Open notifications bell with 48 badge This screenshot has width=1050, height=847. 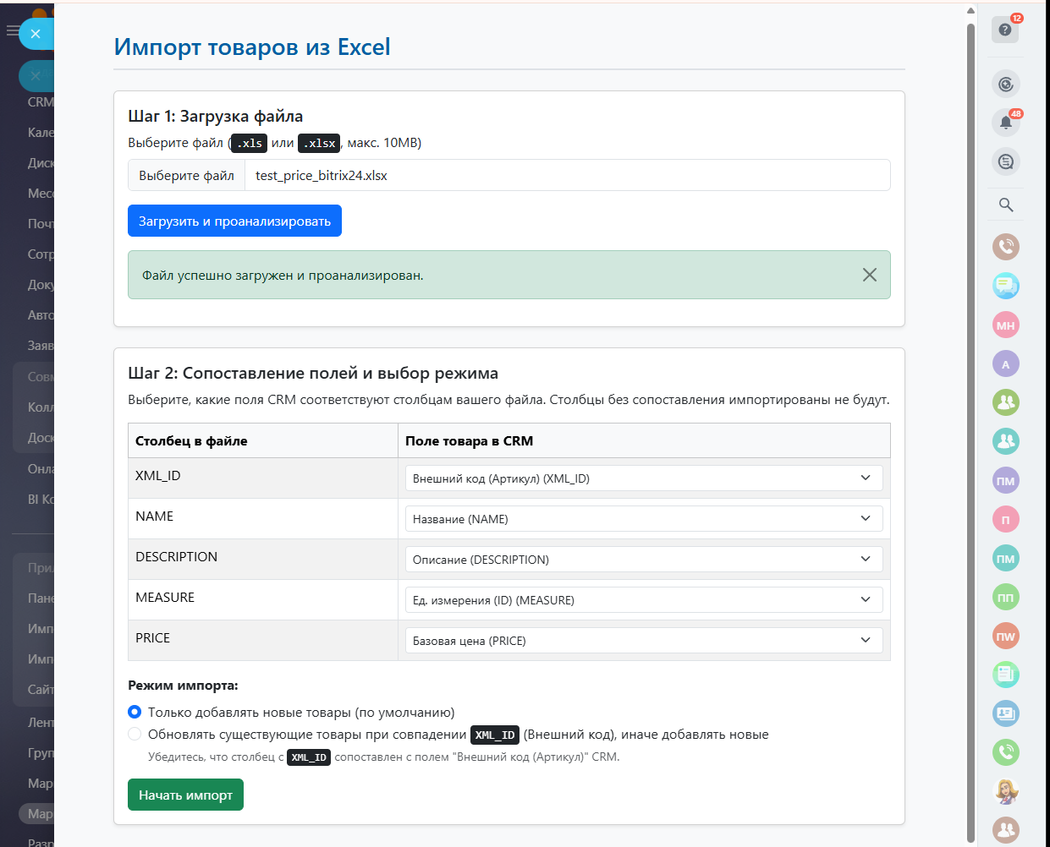click(x=1005, y=123)
